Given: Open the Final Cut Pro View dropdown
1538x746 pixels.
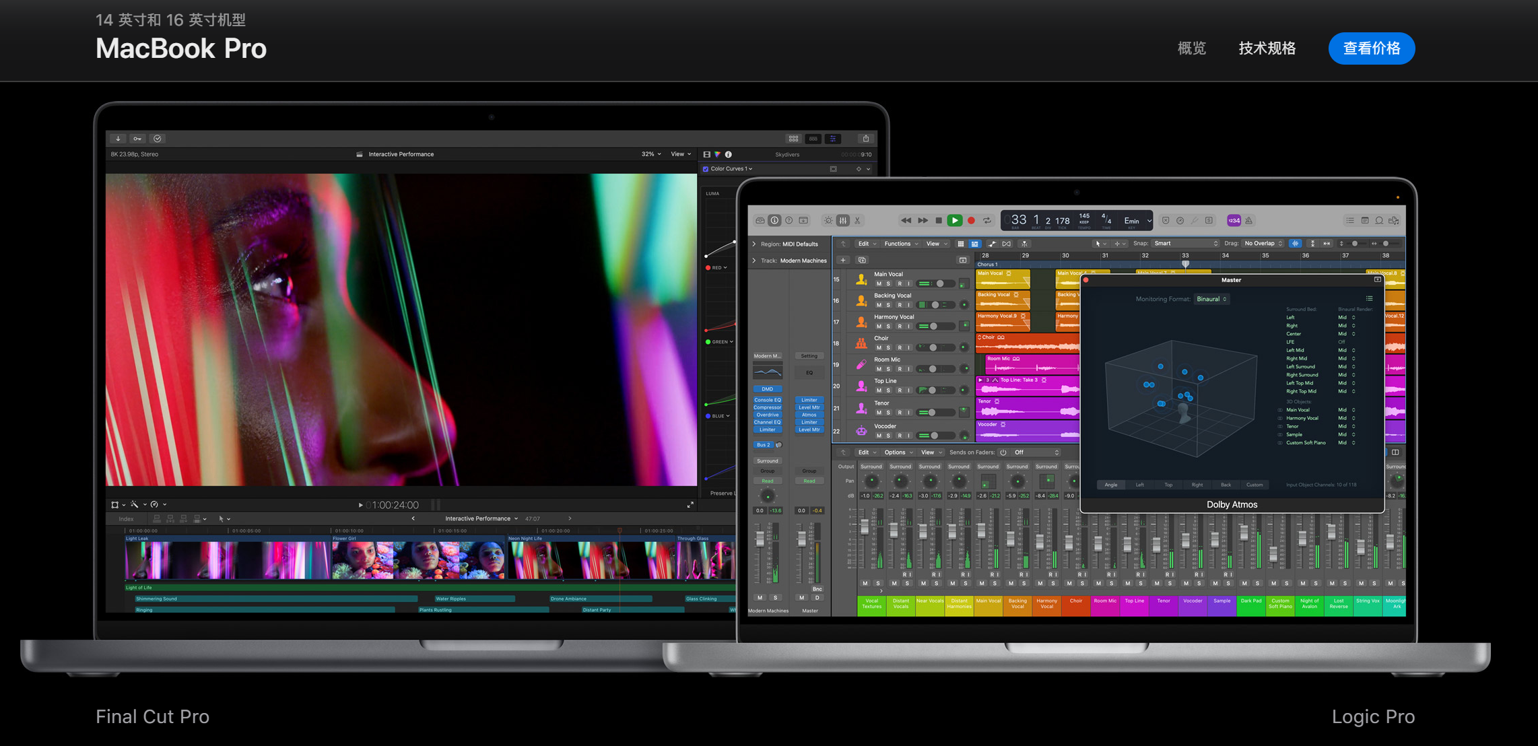Looking at the screenshot, I should coord(681,154).
